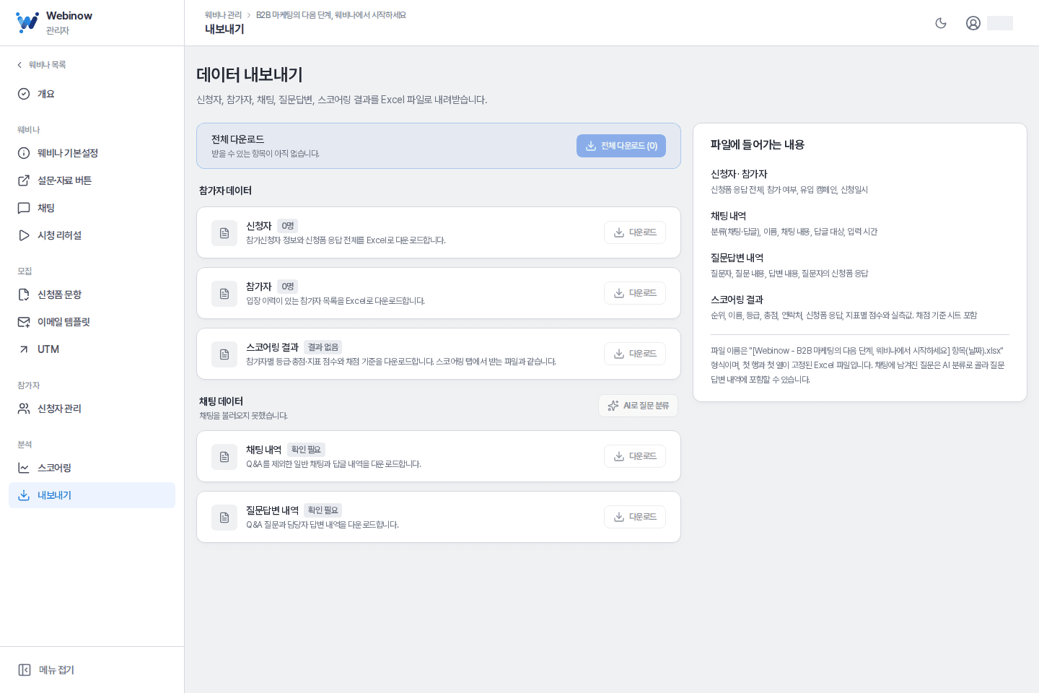
Task: Download the 스코어링 결과 file
Action: [635, 354]
